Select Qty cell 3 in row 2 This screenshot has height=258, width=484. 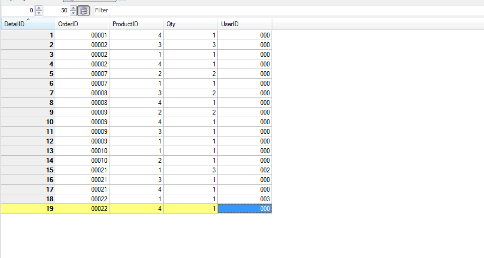[x=190, y=44]
